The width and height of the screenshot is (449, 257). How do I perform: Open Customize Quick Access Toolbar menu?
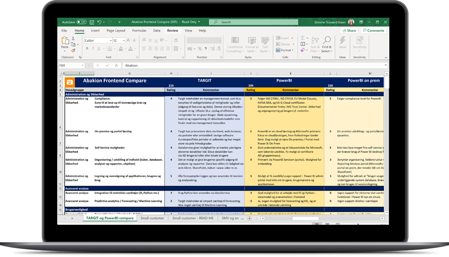pyautogui.click(x=119, y=22)
